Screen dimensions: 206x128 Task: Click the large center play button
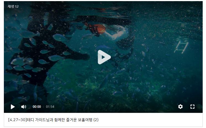tap(104, 57)
